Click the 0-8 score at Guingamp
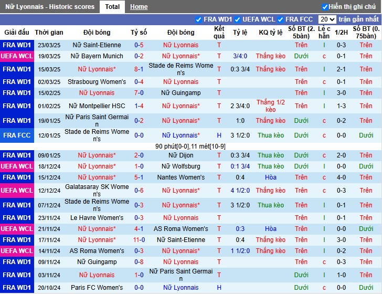Screen dimensions: 382x294 139,262
